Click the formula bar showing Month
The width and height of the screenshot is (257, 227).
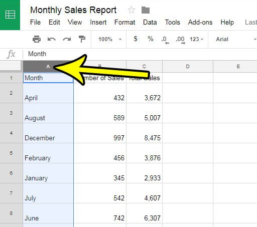click(x=141, y=54)
